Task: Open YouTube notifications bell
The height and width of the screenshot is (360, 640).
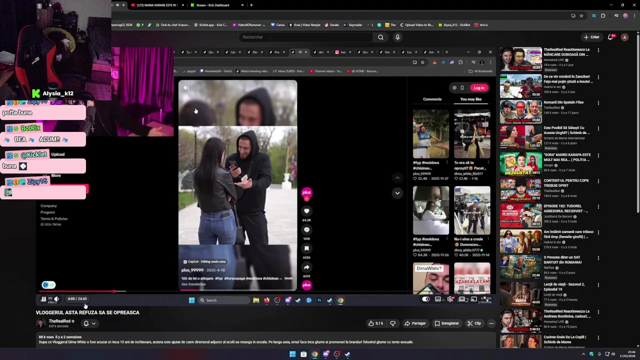Action: click(610, 37)
